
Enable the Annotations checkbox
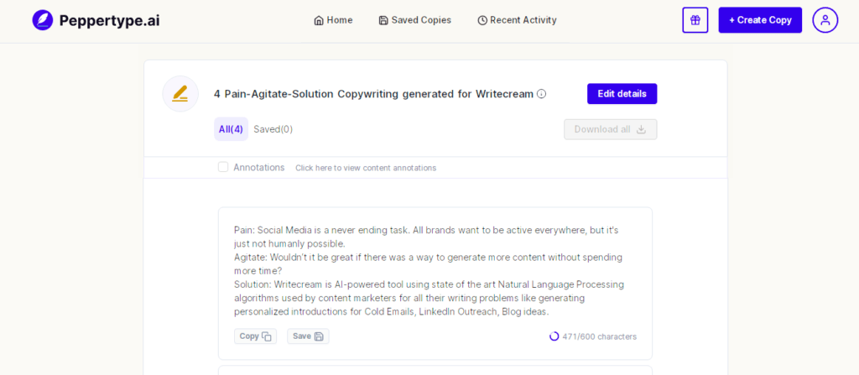pos(223,167)
